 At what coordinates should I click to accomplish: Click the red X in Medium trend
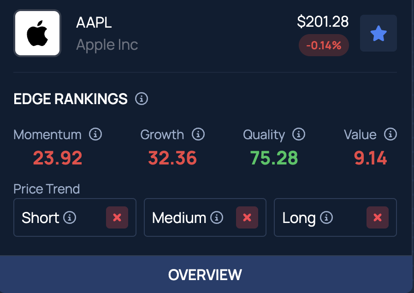coord(247,217)
